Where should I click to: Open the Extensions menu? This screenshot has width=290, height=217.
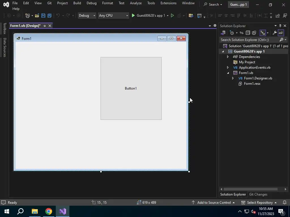click(169, 3)
